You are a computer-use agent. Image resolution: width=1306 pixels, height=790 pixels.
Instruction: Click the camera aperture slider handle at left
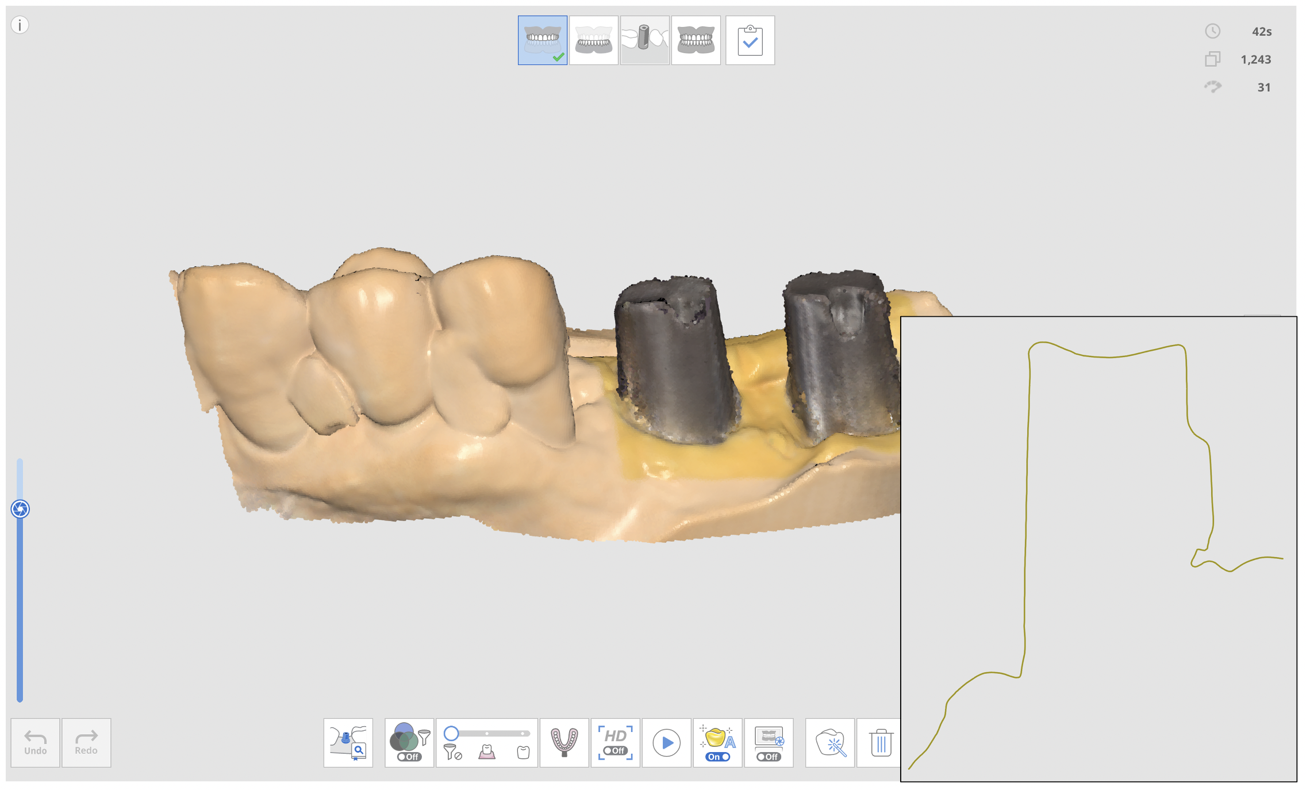click(20, 509)
